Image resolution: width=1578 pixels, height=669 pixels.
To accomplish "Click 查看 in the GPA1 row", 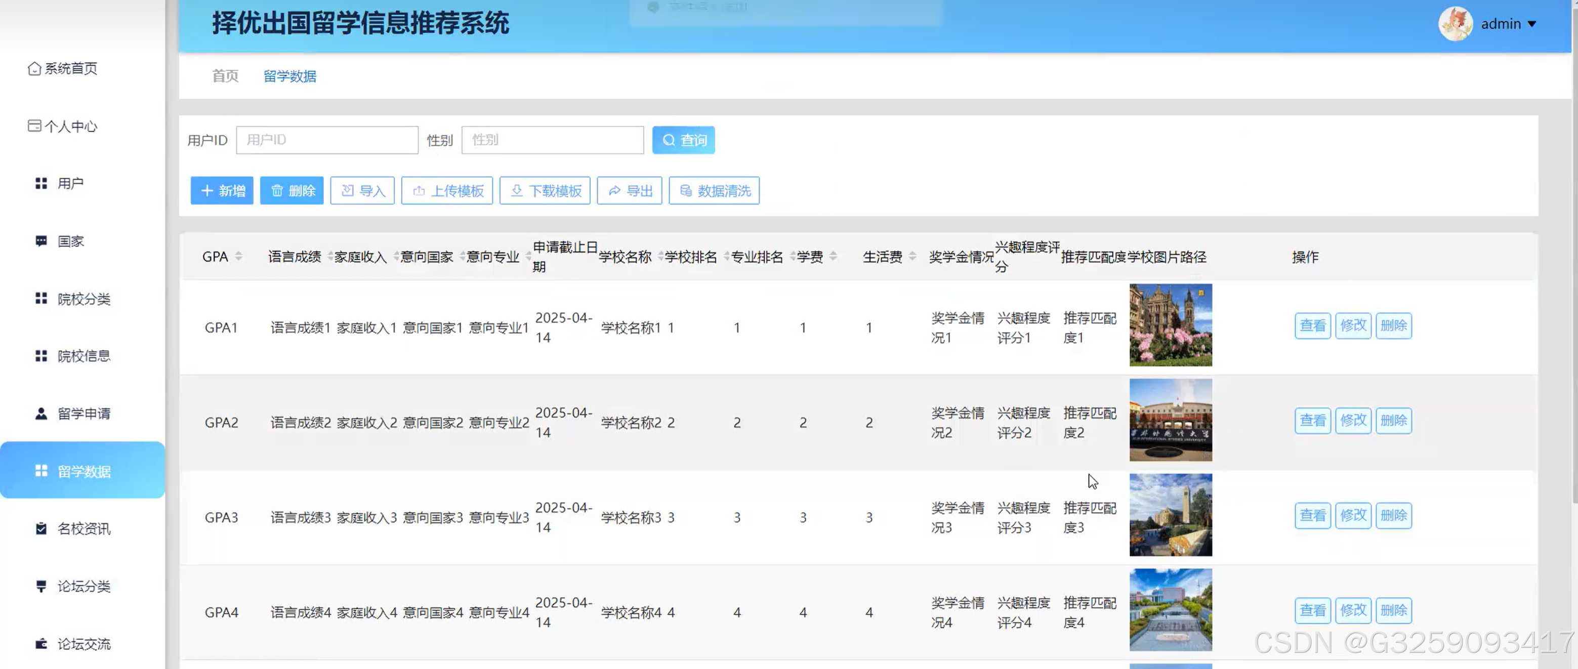I will pyautogui.click(x=1313, y=325).
